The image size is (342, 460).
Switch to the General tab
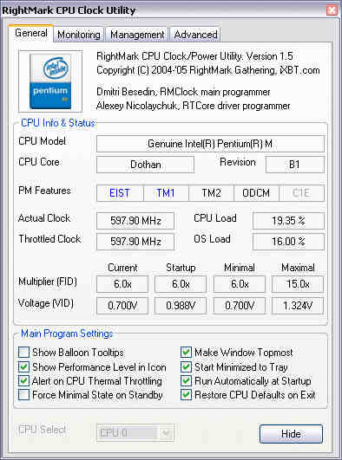[31, 33]
